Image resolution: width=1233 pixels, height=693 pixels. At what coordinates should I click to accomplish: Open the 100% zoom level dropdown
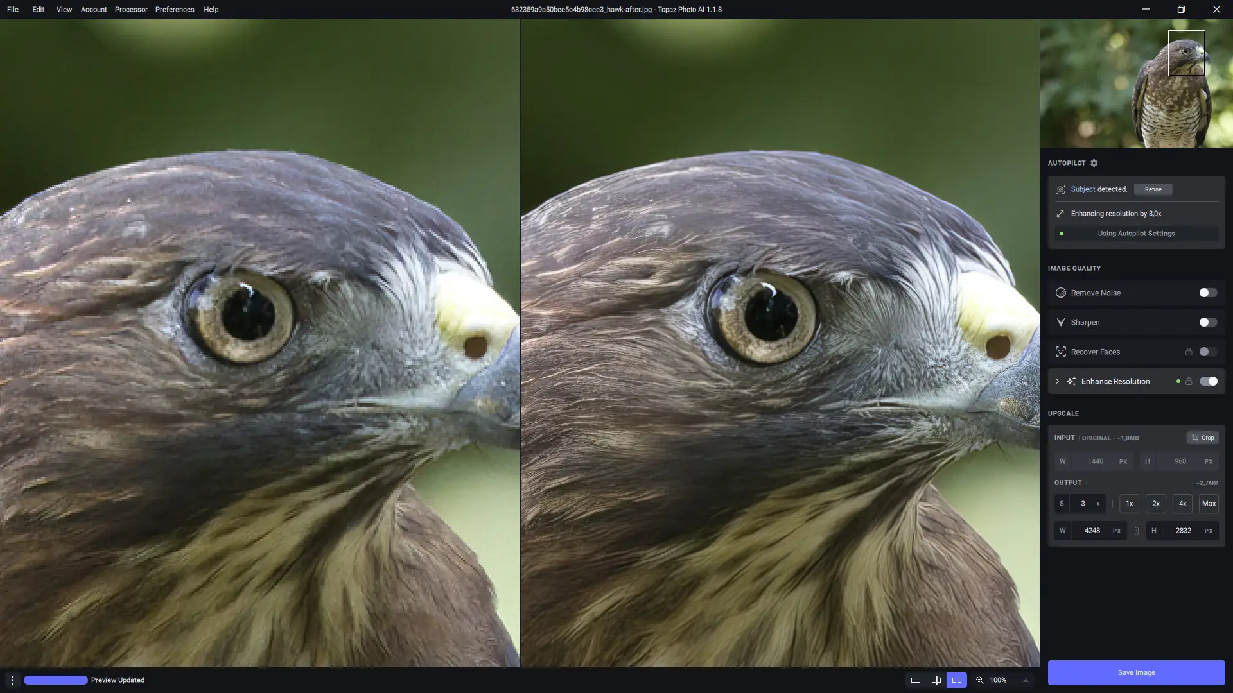(x=998, y=680)
